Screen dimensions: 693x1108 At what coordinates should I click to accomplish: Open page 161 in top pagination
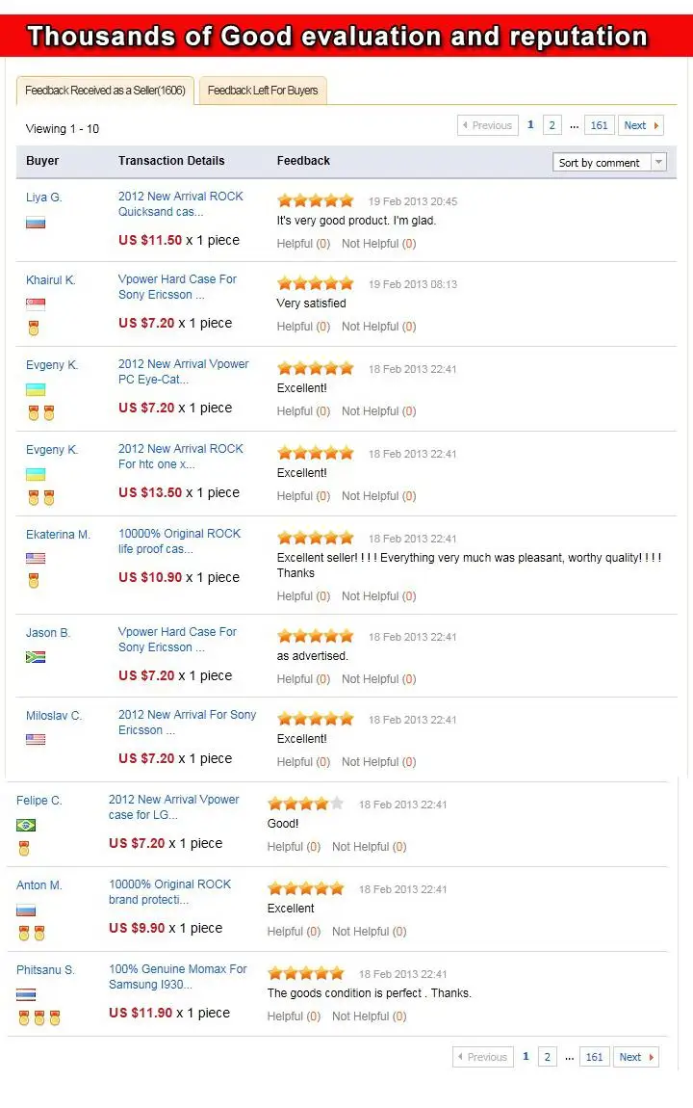pyautogui.click(x=599, y=126)
